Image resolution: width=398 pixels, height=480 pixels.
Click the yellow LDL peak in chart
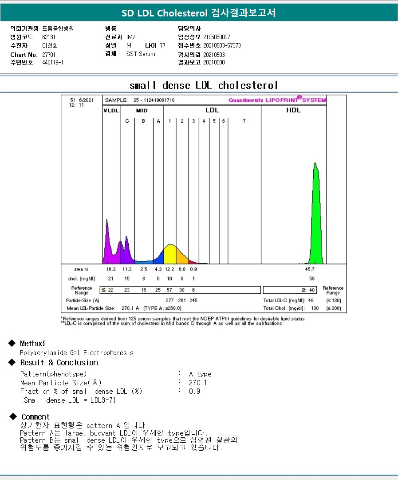coord(170,255)
